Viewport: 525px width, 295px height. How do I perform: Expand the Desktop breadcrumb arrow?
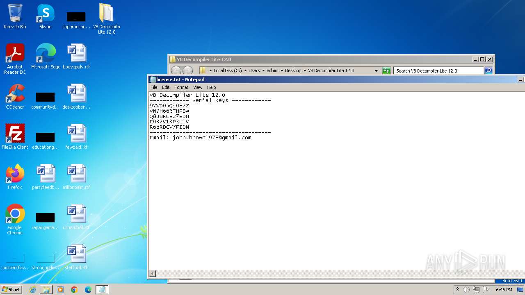point(305,70)
